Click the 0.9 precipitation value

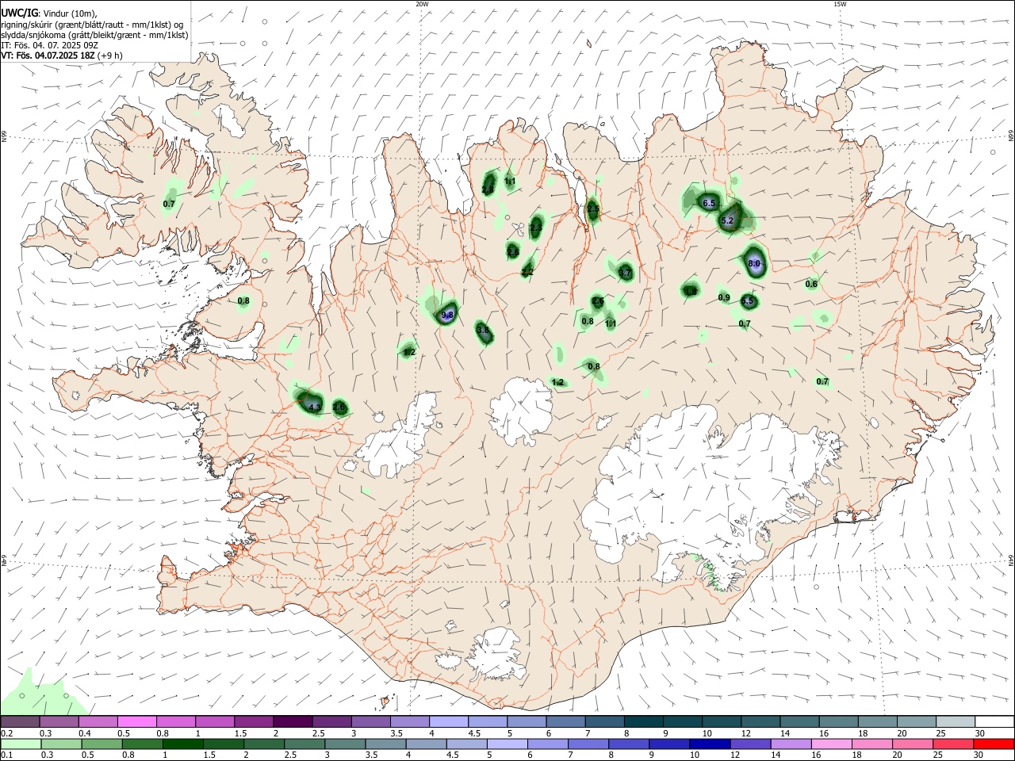point(724,297)
